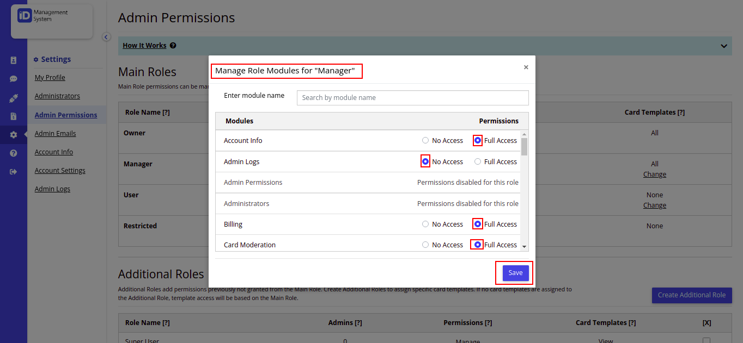Open the Admin Emails settings page

coord(55,133)
